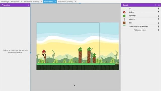The width and height of the screenshot is (161, 91).
Task: Open the options menu for birdimg
Action: (x=158, y=12)
